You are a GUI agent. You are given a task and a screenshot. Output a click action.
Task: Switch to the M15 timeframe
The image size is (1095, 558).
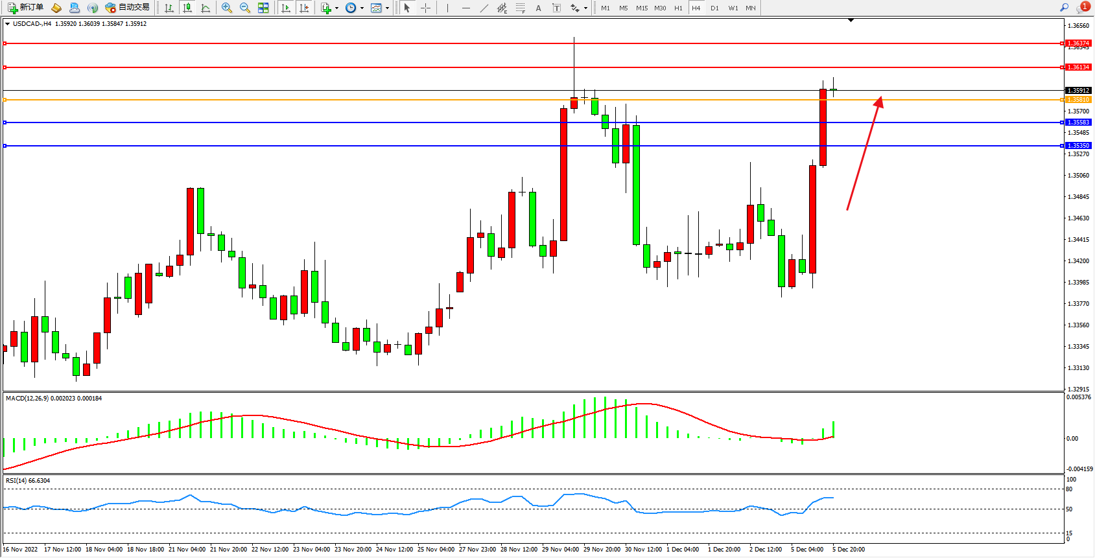[641, 8]
